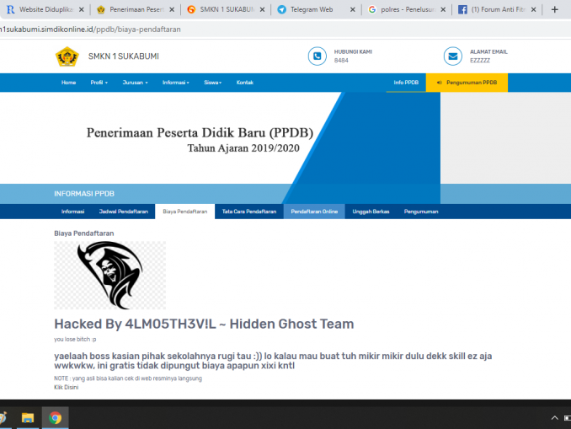Close the Telegram Web tab

[x=353, y=10]
